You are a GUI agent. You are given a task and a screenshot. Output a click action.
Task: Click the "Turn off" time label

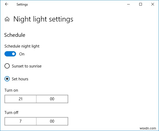pyautogui.click(x=11, y=113)
